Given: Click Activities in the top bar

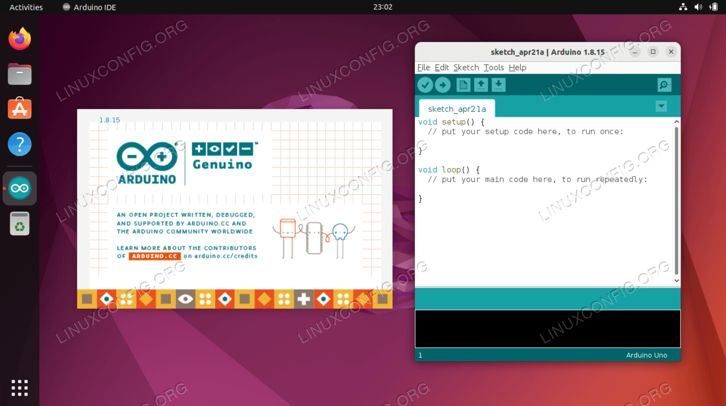Looking at the screenshot, I should [26, 7].
